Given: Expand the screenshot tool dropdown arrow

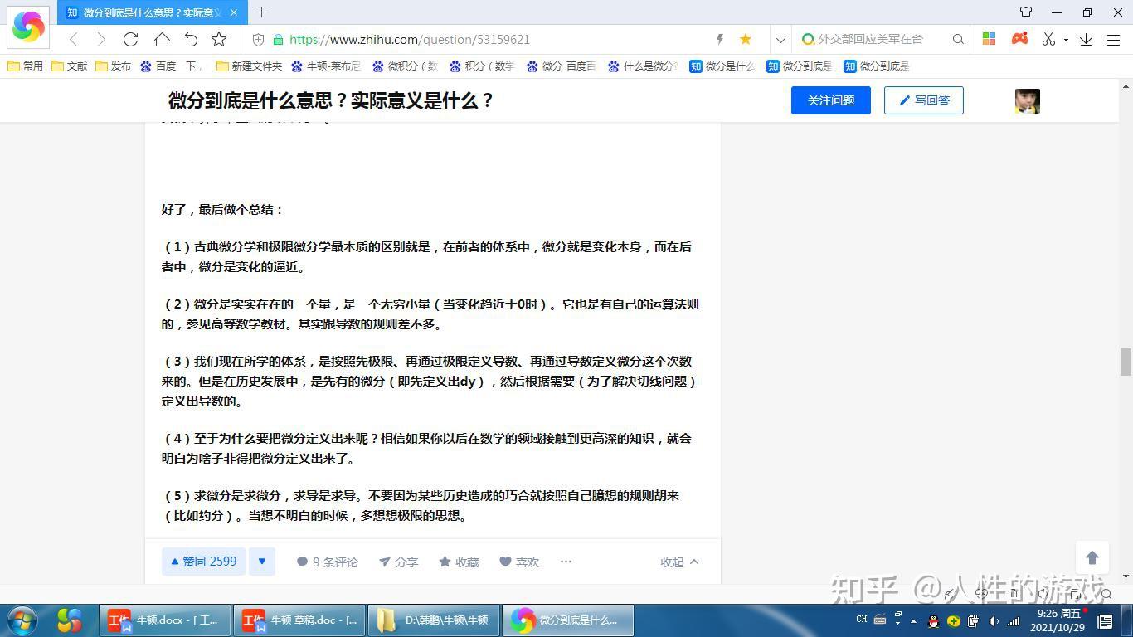Looking at the screenshot, I should [1064, 39].
